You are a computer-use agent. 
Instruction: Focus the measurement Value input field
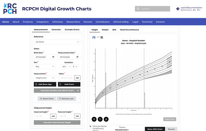tap(67, 78)
